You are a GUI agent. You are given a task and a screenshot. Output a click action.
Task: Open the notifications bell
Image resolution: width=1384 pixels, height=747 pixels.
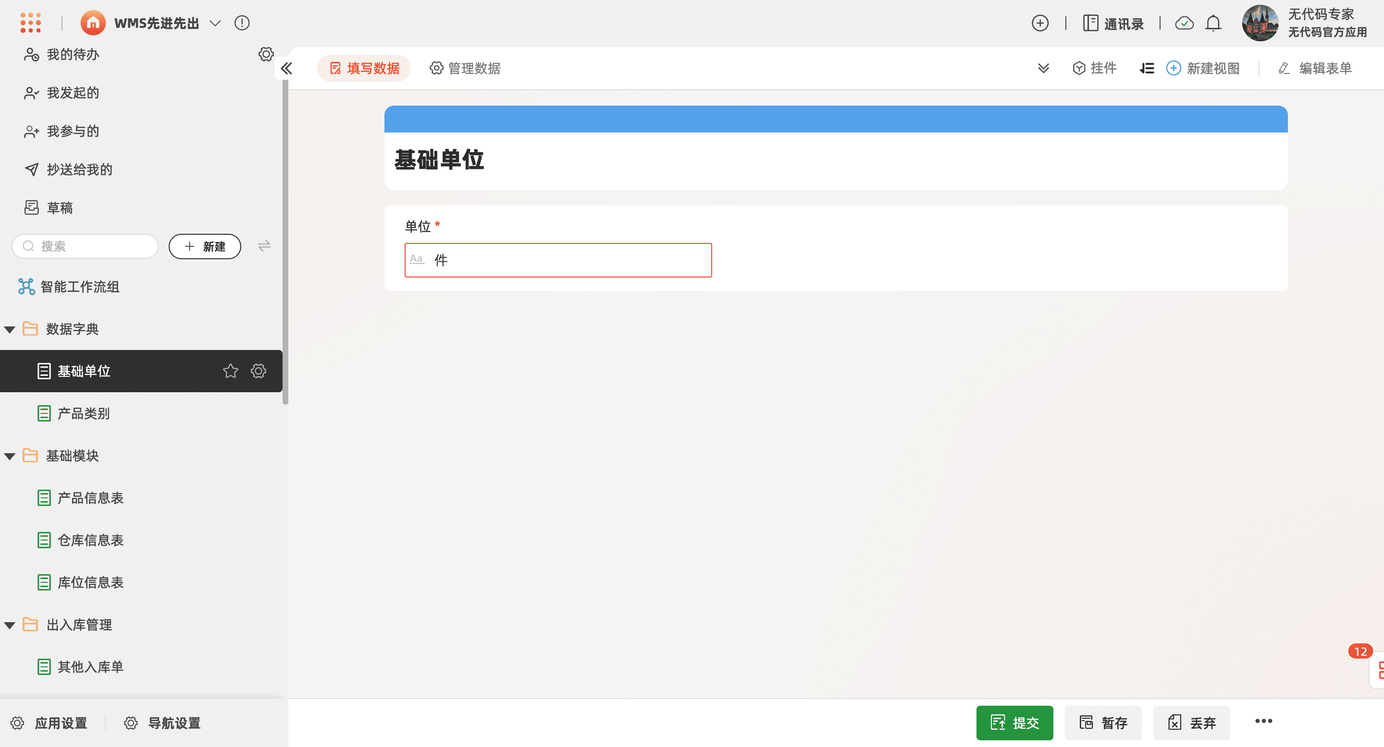pos(1213,23)
